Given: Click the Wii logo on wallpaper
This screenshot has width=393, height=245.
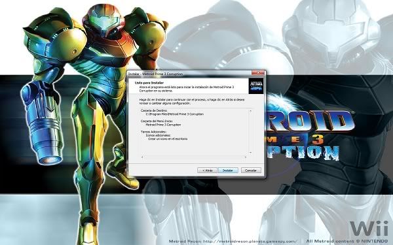Looking at the screenshot, I should [x=369, y=229].
